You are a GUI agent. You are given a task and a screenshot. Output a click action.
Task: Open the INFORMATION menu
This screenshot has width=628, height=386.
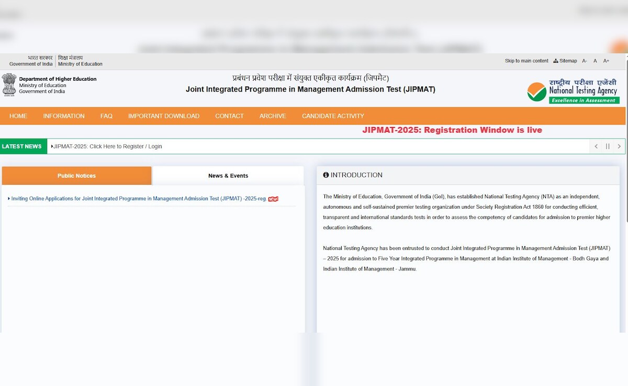pos(64,116)
